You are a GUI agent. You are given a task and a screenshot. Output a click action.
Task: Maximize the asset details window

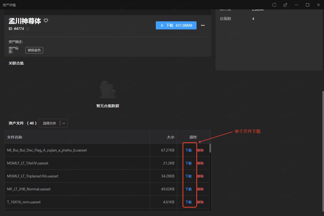coord(307,5)
